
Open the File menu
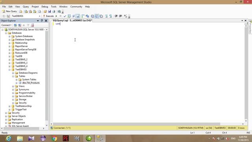coord(4,7)
